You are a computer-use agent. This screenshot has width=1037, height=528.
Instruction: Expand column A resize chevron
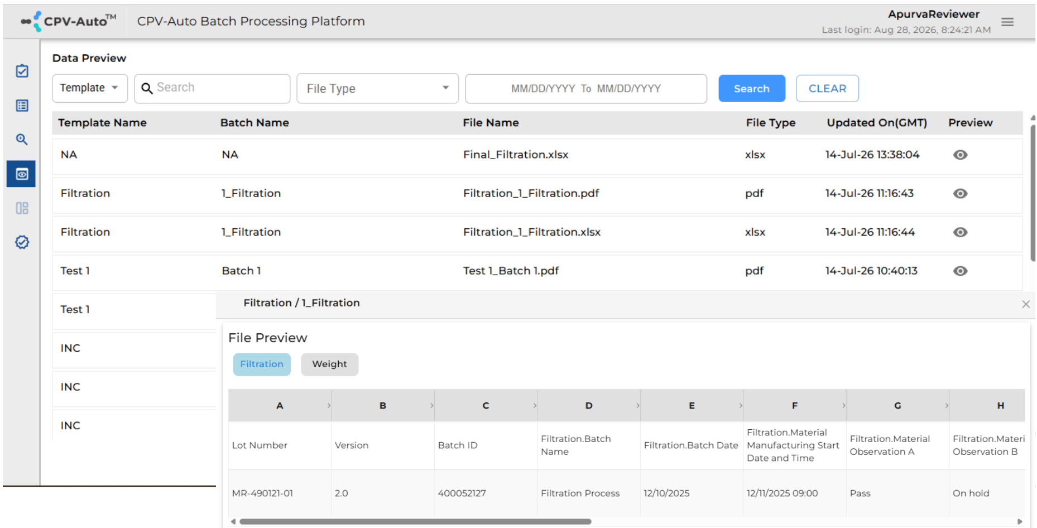point(329,406)
